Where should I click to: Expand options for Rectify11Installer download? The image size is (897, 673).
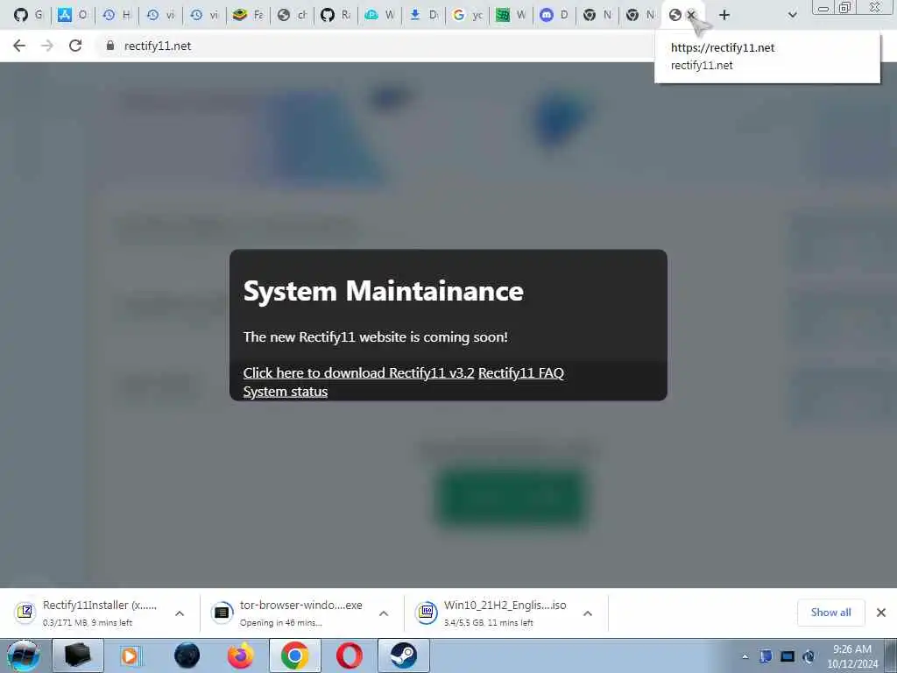[180, 613]
